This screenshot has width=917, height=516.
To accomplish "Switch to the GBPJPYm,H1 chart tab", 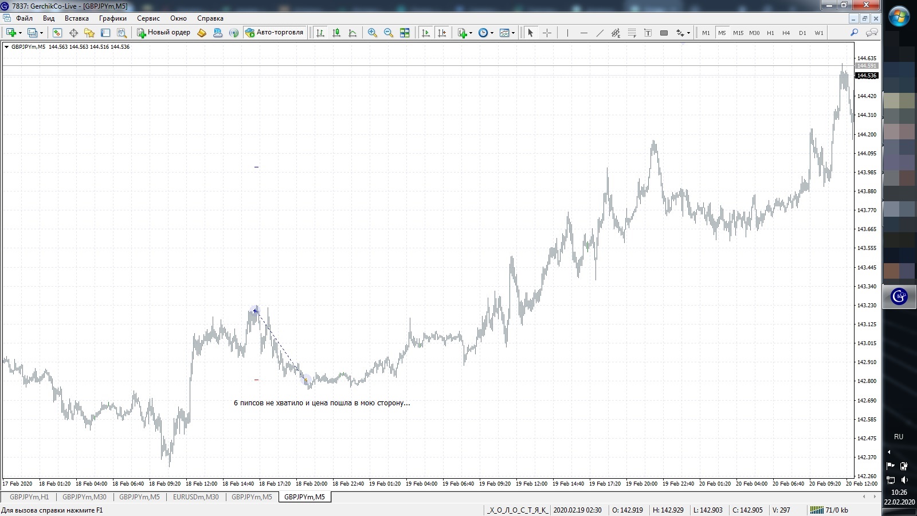I will [x=29, y=497].
